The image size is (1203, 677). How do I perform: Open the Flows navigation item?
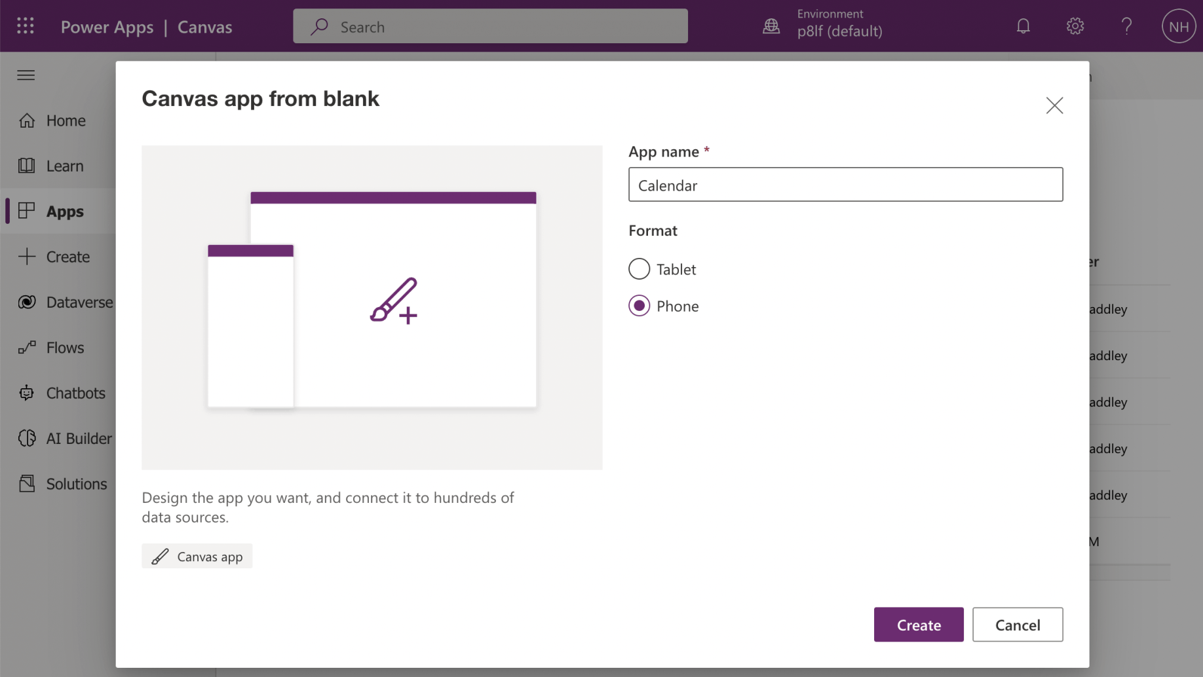(x=65, y=348)
